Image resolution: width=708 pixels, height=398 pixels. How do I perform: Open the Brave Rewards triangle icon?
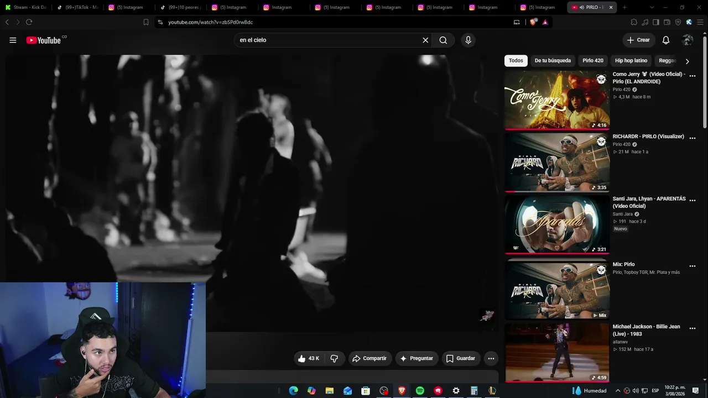click(545, 22)
